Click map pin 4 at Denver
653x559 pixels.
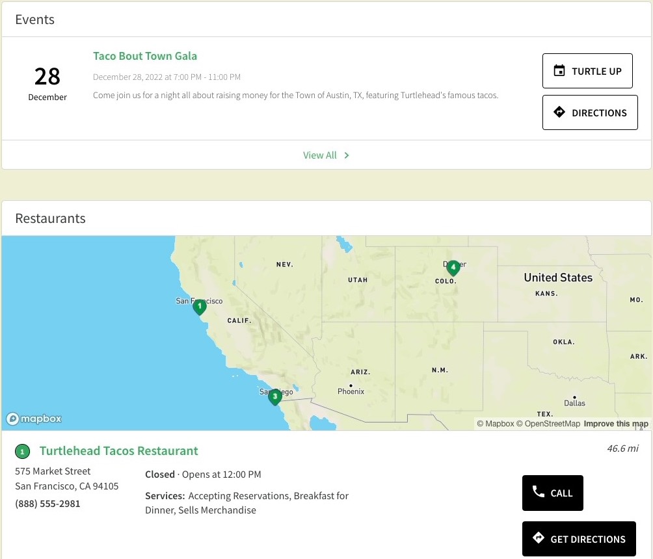[x=453, y=268]
